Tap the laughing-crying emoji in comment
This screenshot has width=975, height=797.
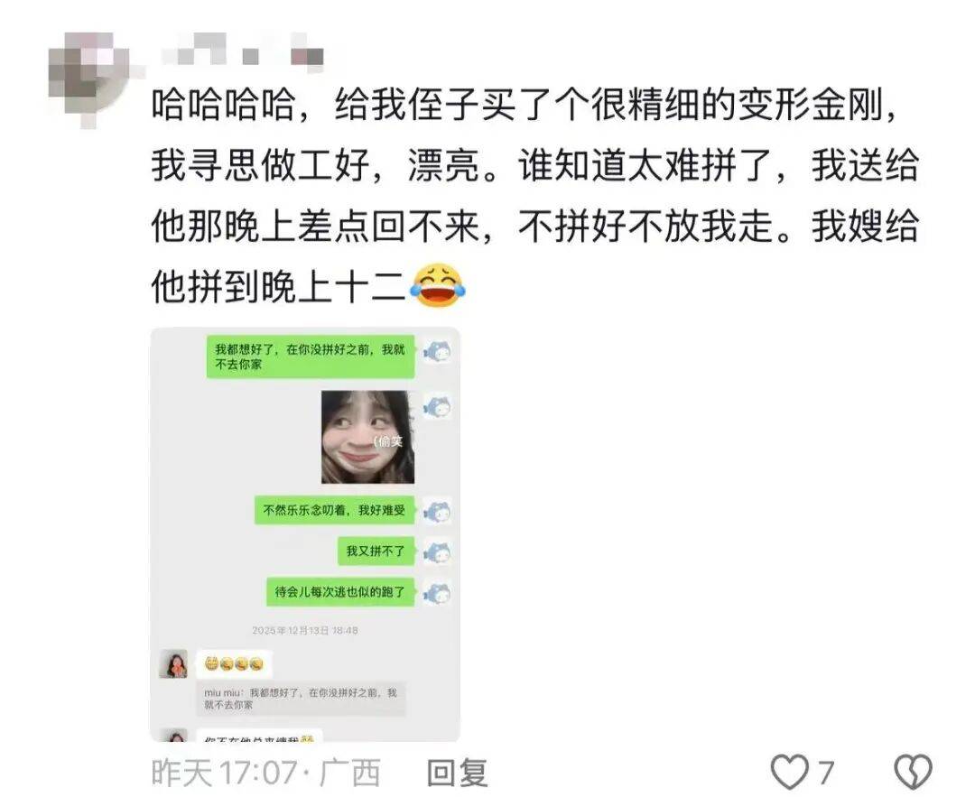tap(439, 284)
